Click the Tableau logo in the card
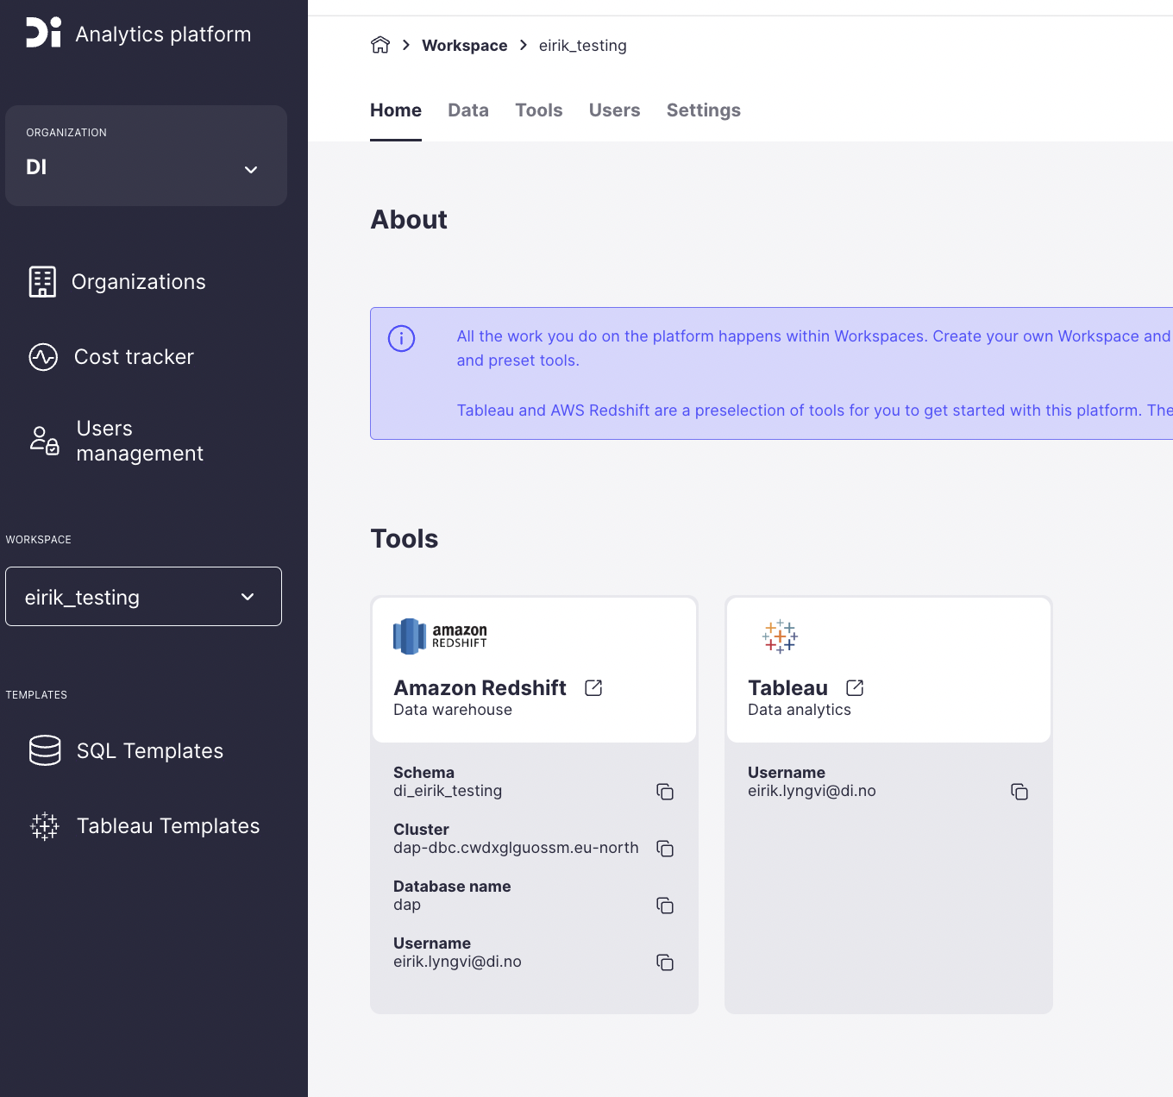1173x1097 pixels. [x=780, y=636]
